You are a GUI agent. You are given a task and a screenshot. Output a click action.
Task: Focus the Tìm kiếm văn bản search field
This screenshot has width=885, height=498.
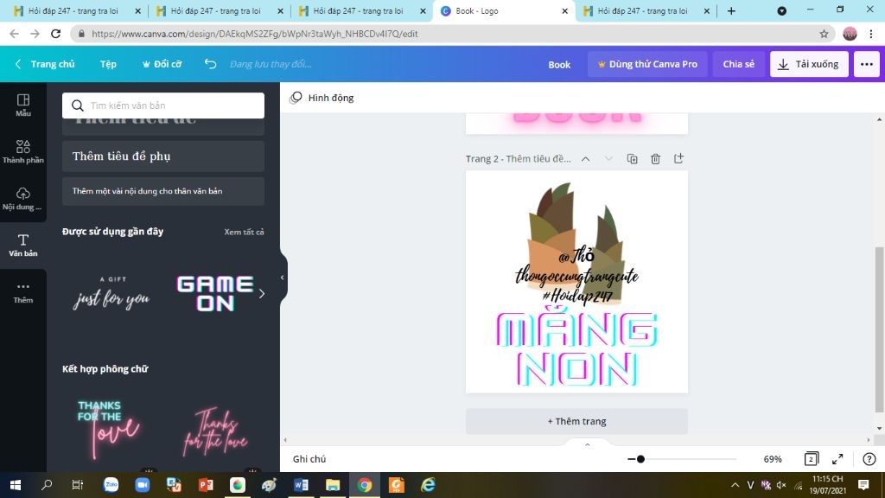[x=163, y=105]
